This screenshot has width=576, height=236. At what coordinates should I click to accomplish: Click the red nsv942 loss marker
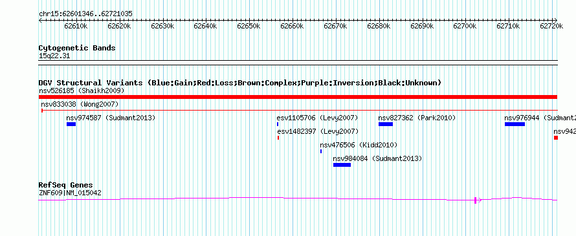(x=556, y=138)
